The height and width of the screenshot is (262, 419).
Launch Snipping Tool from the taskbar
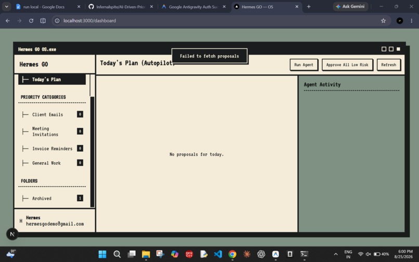160,254
